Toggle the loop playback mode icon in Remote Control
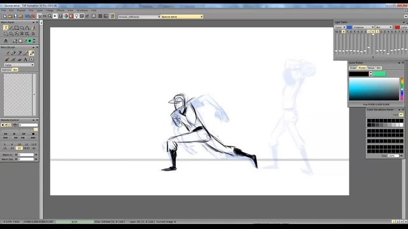This screenshot has width=408, height=229. click(6, 125)
